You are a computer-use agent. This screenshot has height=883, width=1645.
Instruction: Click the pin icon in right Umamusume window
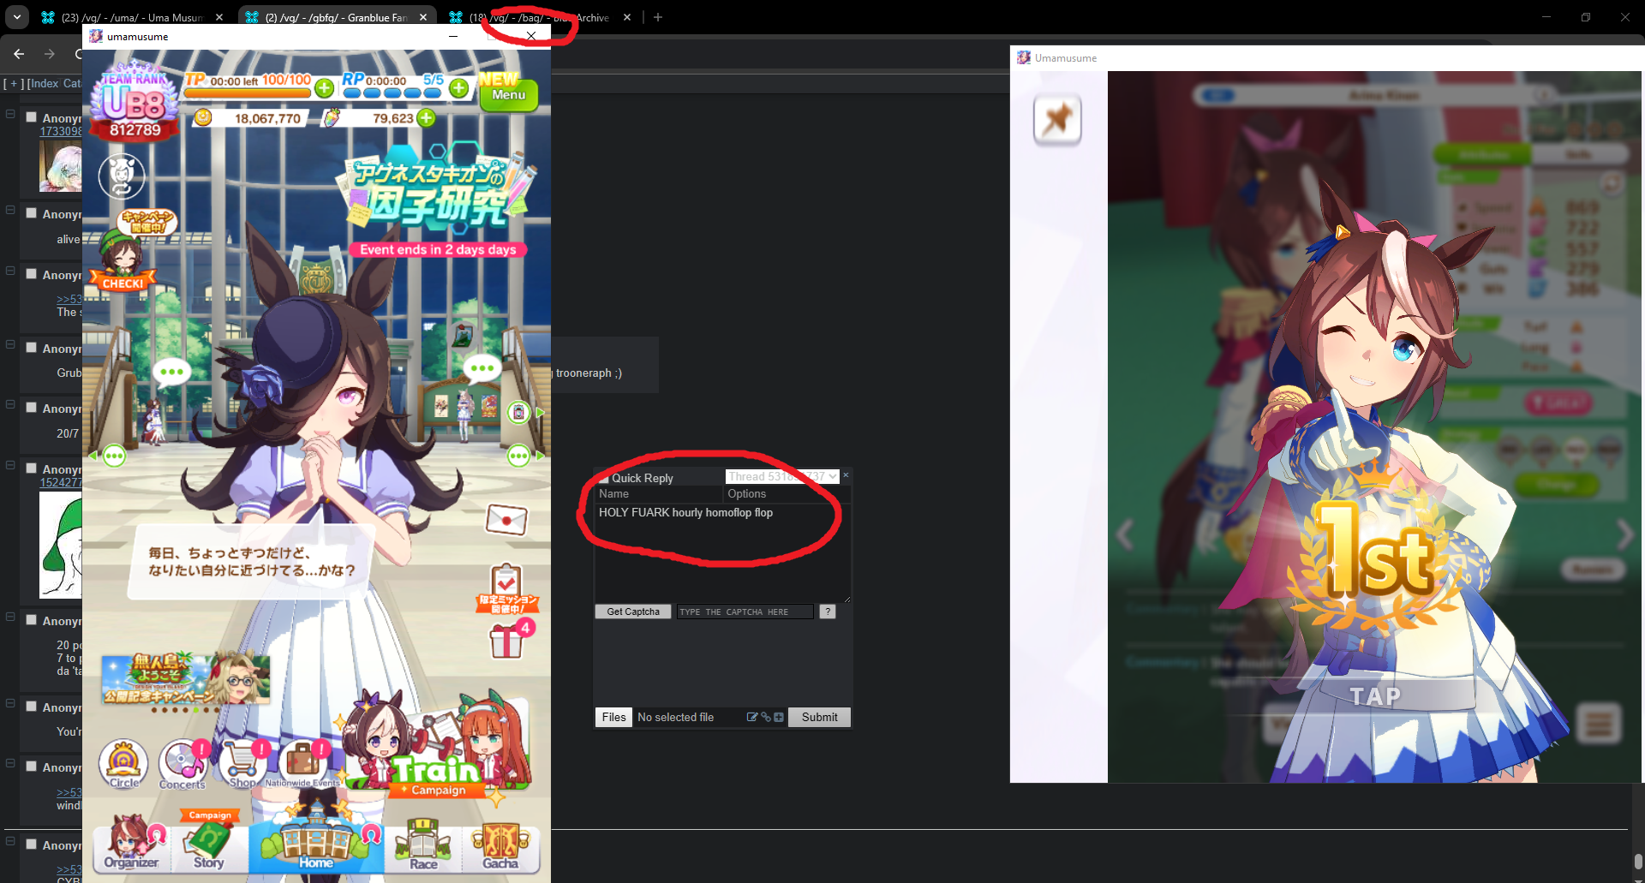click(x=1057, y=119)
